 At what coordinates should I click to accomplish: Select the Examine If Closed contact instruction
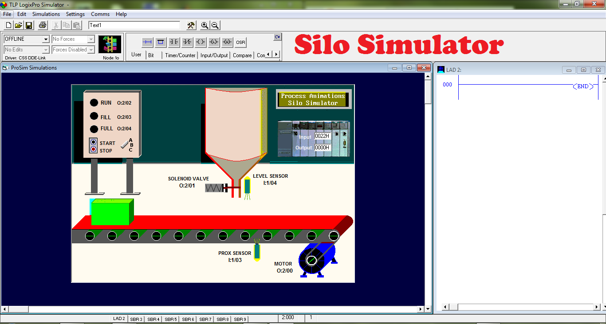[173, 42]
